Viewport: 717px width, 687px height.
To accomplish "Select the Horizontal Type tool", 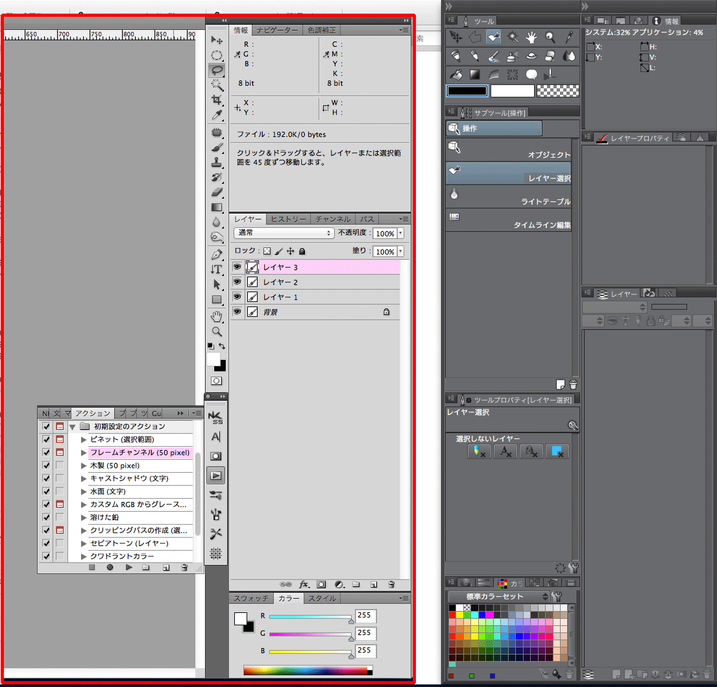I will click(217, 269).
